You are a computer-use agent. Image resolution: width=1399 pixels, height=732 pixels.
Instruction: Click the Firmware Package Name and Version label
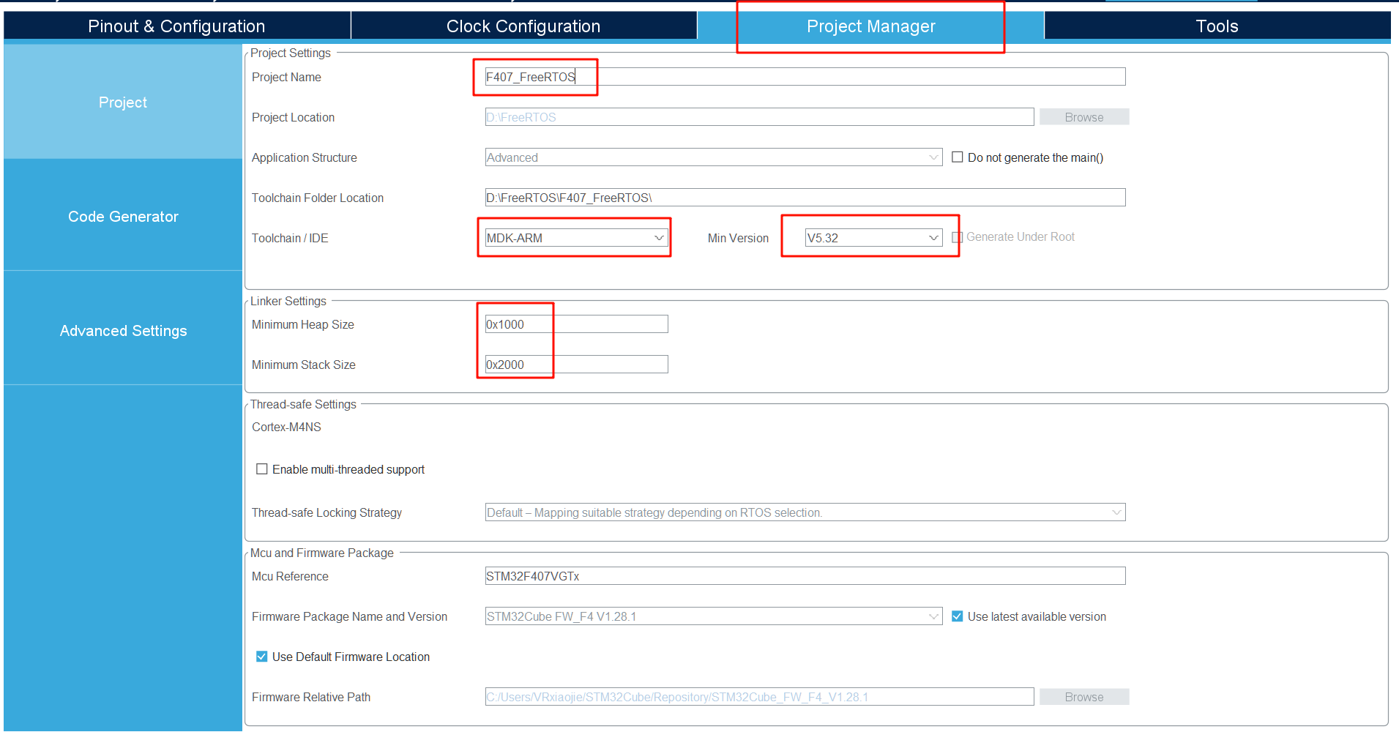[x=349, y=616]
